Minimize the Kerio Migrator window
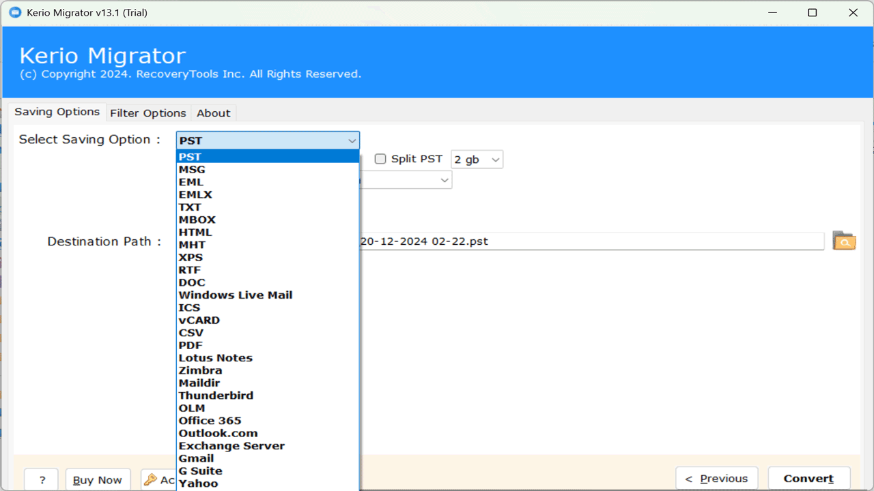 click(772, 12)
